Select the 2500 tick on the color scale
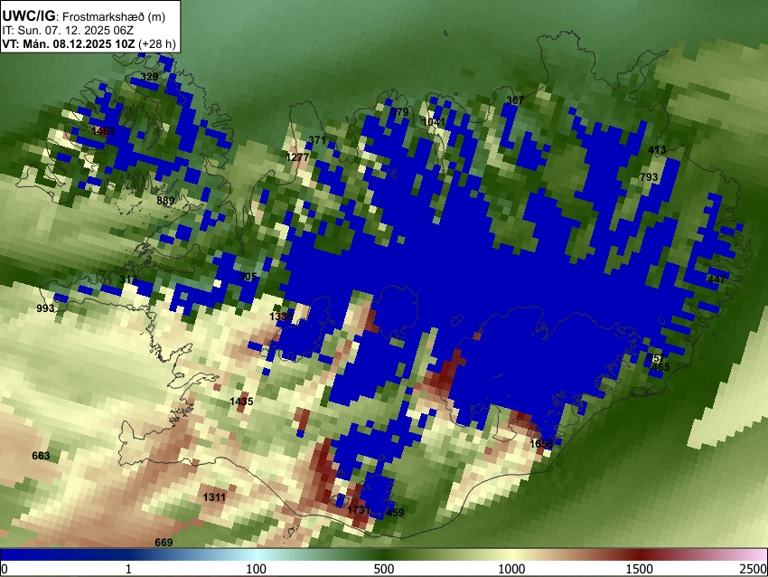 (754, 569)
